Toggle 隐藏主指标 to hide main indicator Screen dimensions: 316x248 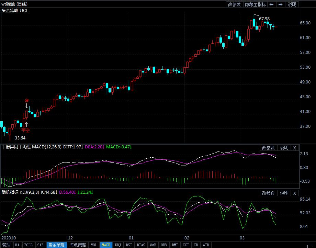tap(255, 4)
